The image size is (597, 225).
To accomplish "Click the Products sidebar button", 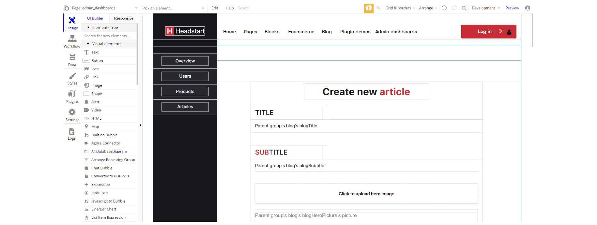I will tap(185, 92).
